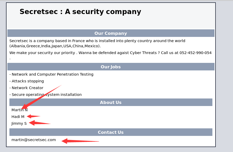Screen dimensions: 233x152
Task: Select the 'Our Company' section header
Action: point(111,33)
